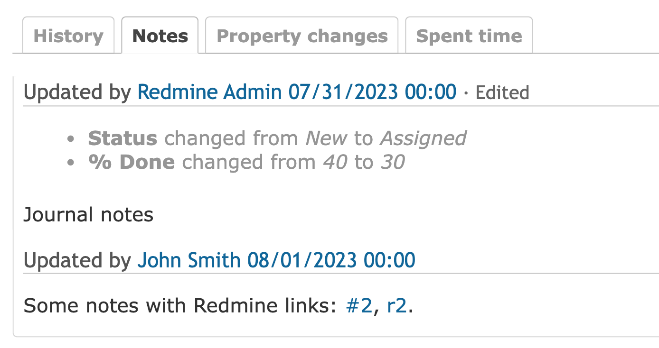659x348 pixels.
Task: Open John Smith user profile link
Action: (189, 260)
